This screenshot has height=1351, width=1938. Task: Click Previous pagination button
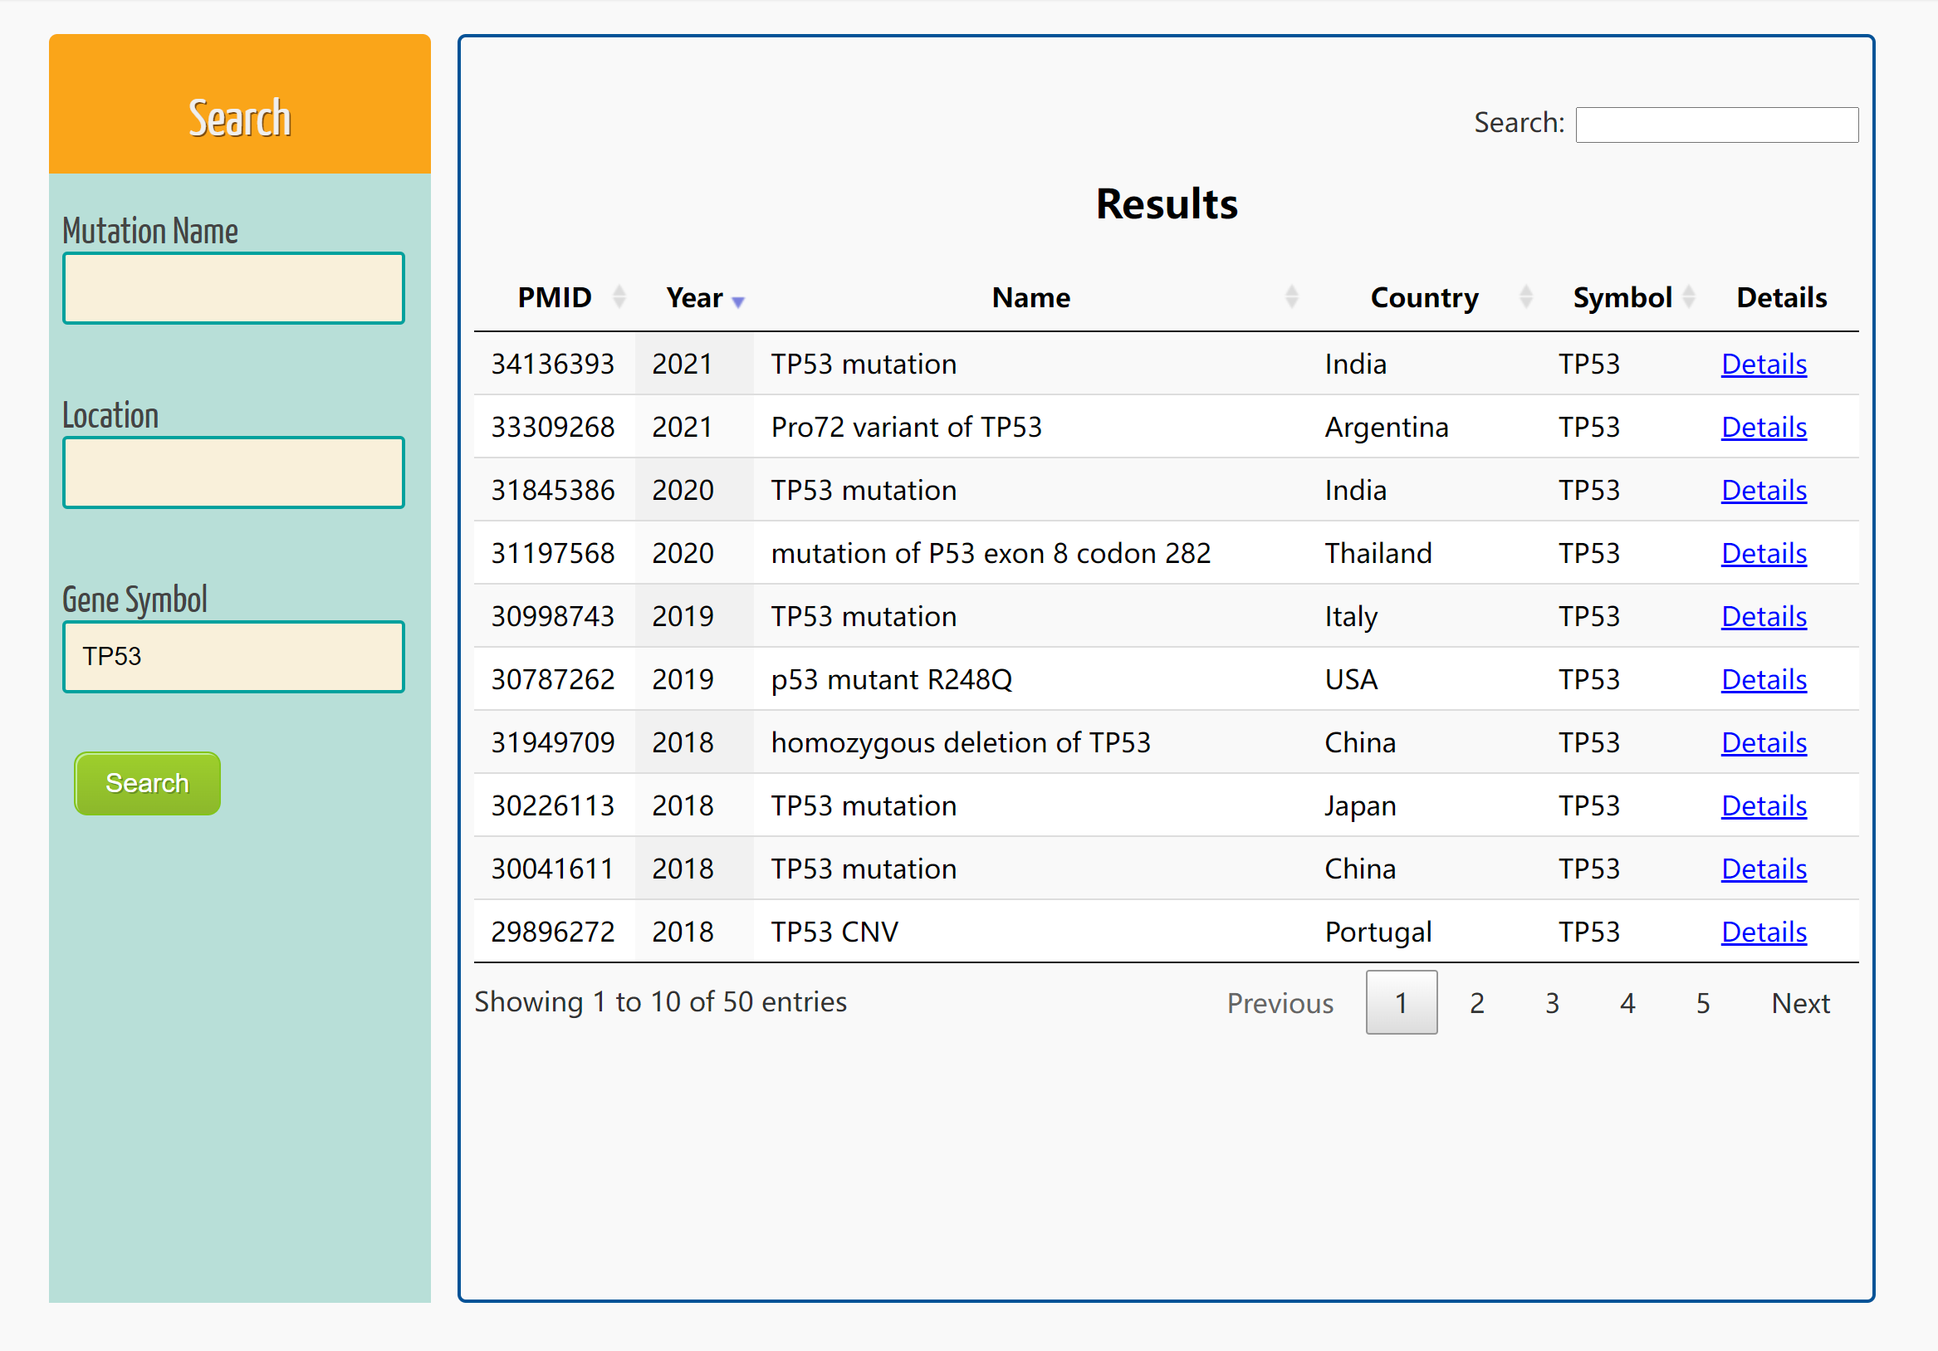click(x=1280, y=1002)
